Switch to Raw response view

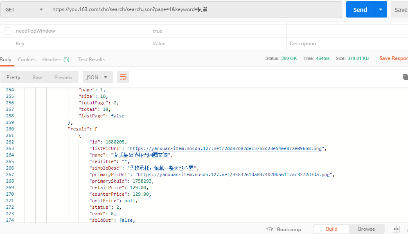(x=37, y=77)
